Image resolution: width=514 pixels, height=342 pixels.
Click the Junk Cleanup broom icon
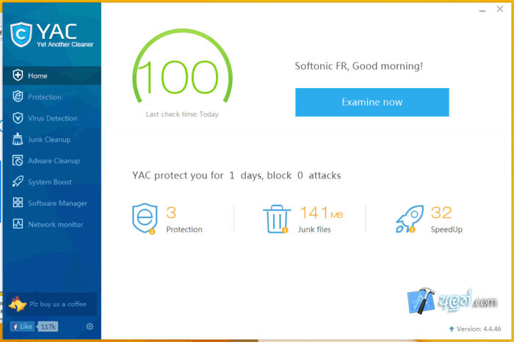click(x=18, y=139)
